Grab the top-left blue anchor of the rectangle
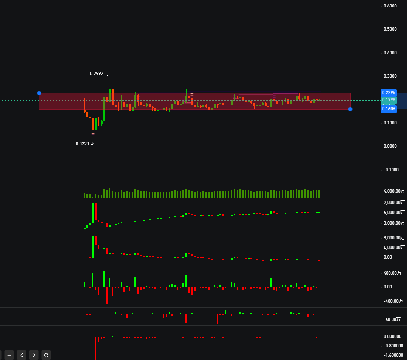Viewport: 407px width, 360px height. click(x=39, y=93)
